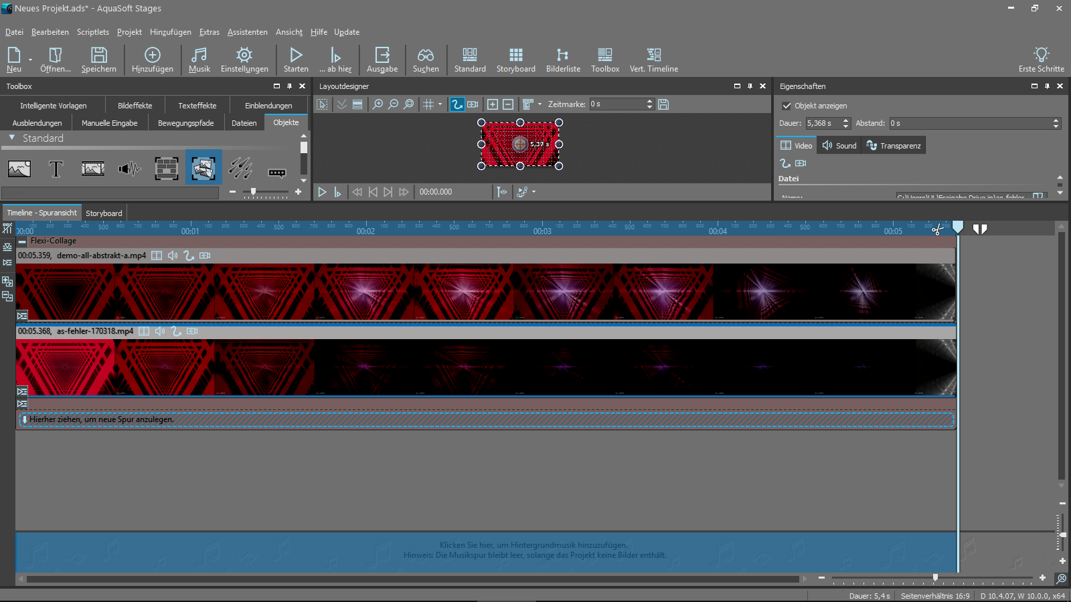
Task: Click the scissors cut icon on timeline
Action: pyautogui.click(x=937, y=229)
